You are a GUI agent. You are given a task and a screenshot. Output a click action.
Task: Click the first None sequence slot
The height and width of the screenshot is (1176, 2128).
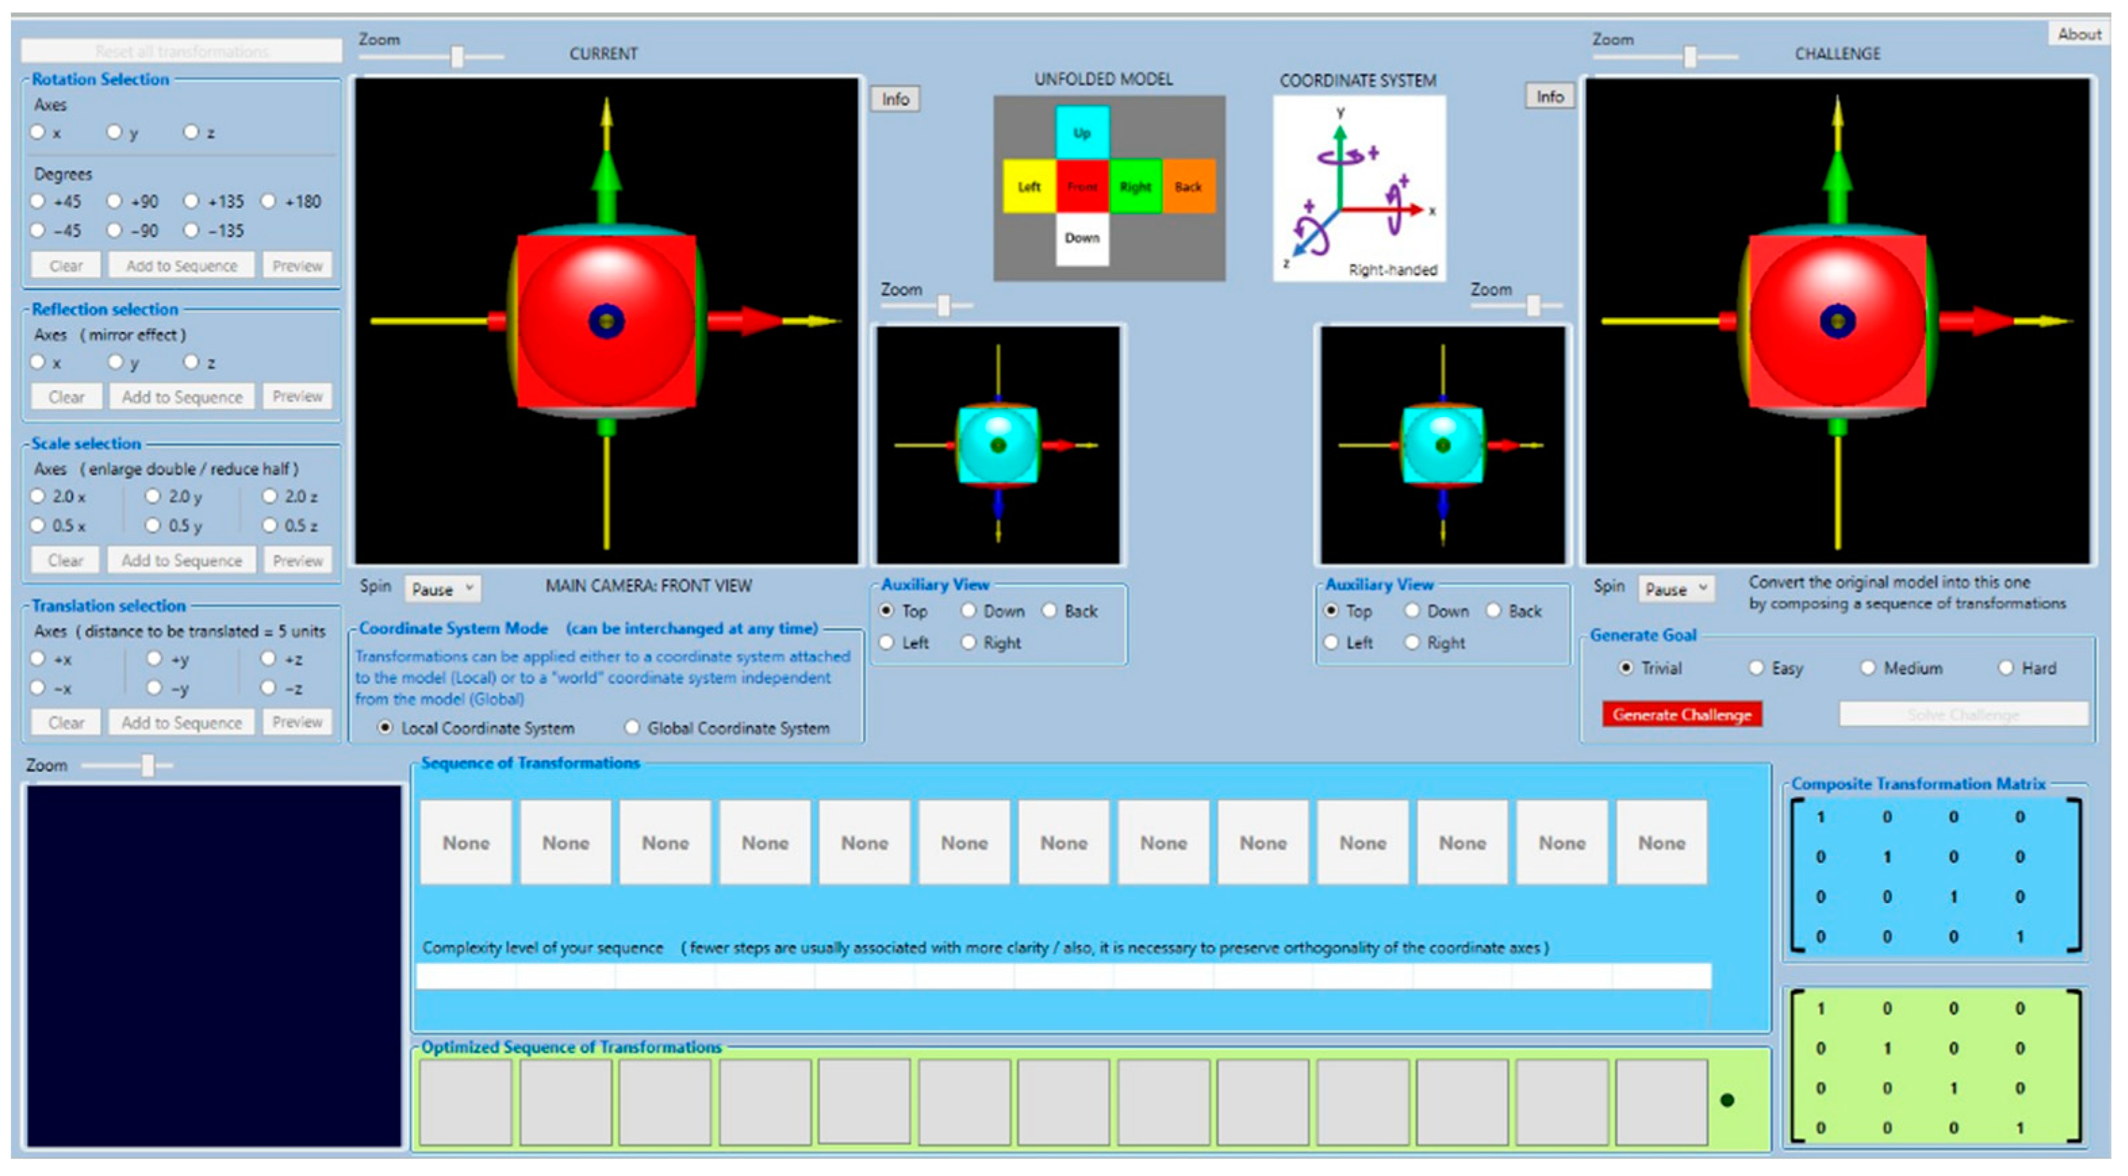coord(466,843)
